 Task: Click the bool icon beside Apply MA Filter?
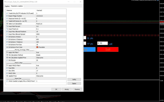(7, 52)
